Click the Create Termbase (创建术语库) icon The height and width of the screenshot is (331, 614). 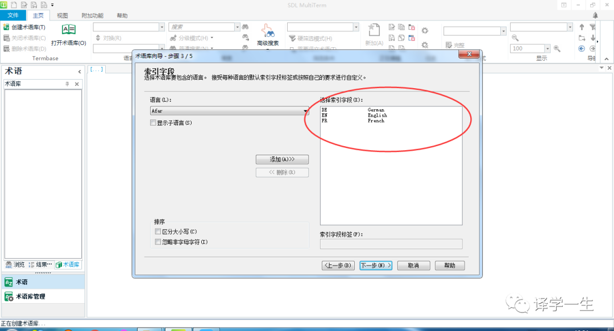[x=6, y=27]
